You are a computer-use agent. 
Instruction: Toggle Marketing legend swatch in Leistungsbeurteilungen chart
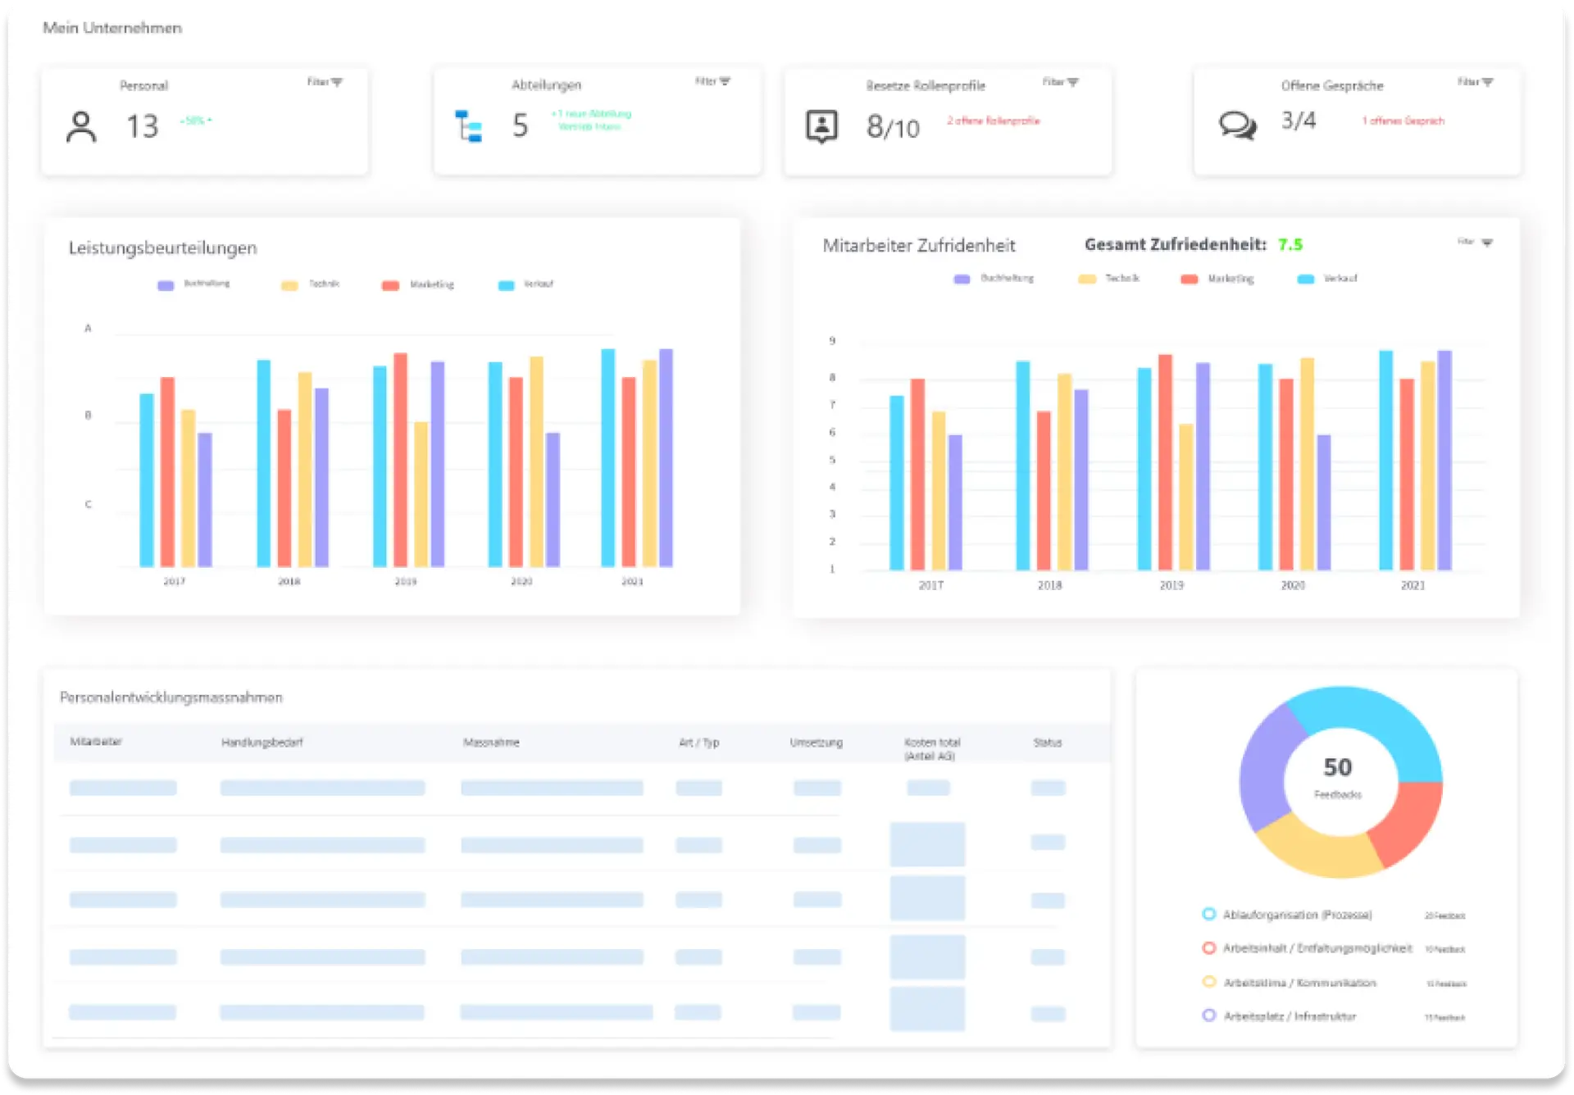(390, 285)
